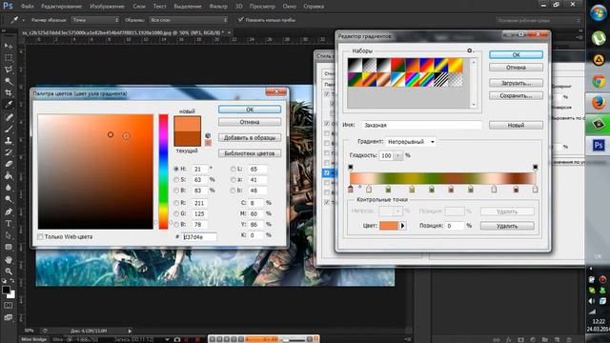Click 'Новый' gradient button

(516, 125)
